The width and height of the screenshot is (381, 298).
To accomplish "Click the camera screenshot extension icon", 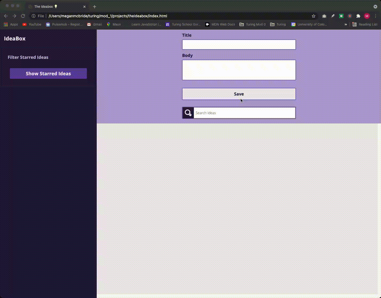I will tap(324, 16).
